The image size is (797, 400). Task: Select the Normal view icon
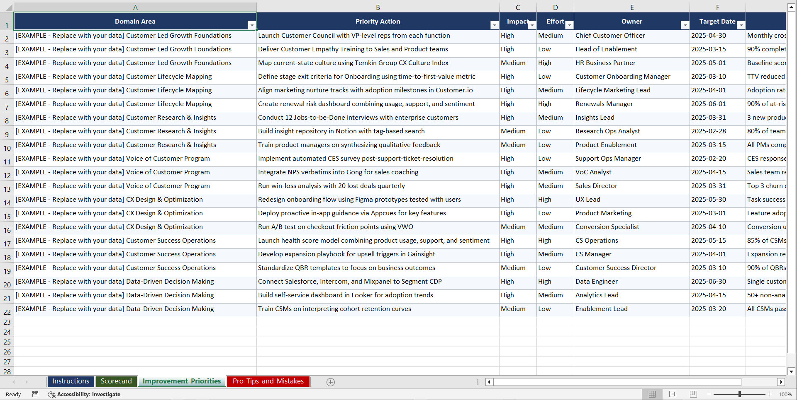pos(652,394)
